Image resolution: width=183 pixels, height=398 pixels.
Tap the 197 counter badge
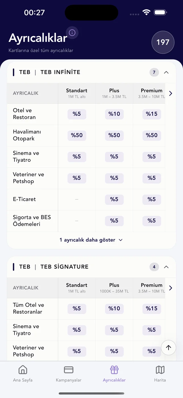(163, 42)
